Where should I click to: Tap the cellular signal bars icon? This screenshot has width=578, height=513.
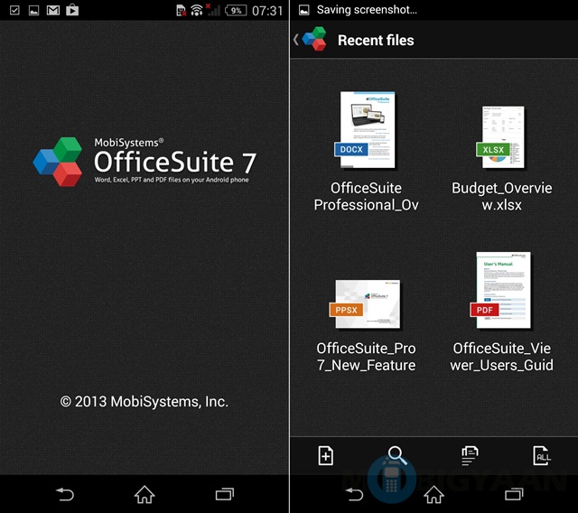pos(213,10)
